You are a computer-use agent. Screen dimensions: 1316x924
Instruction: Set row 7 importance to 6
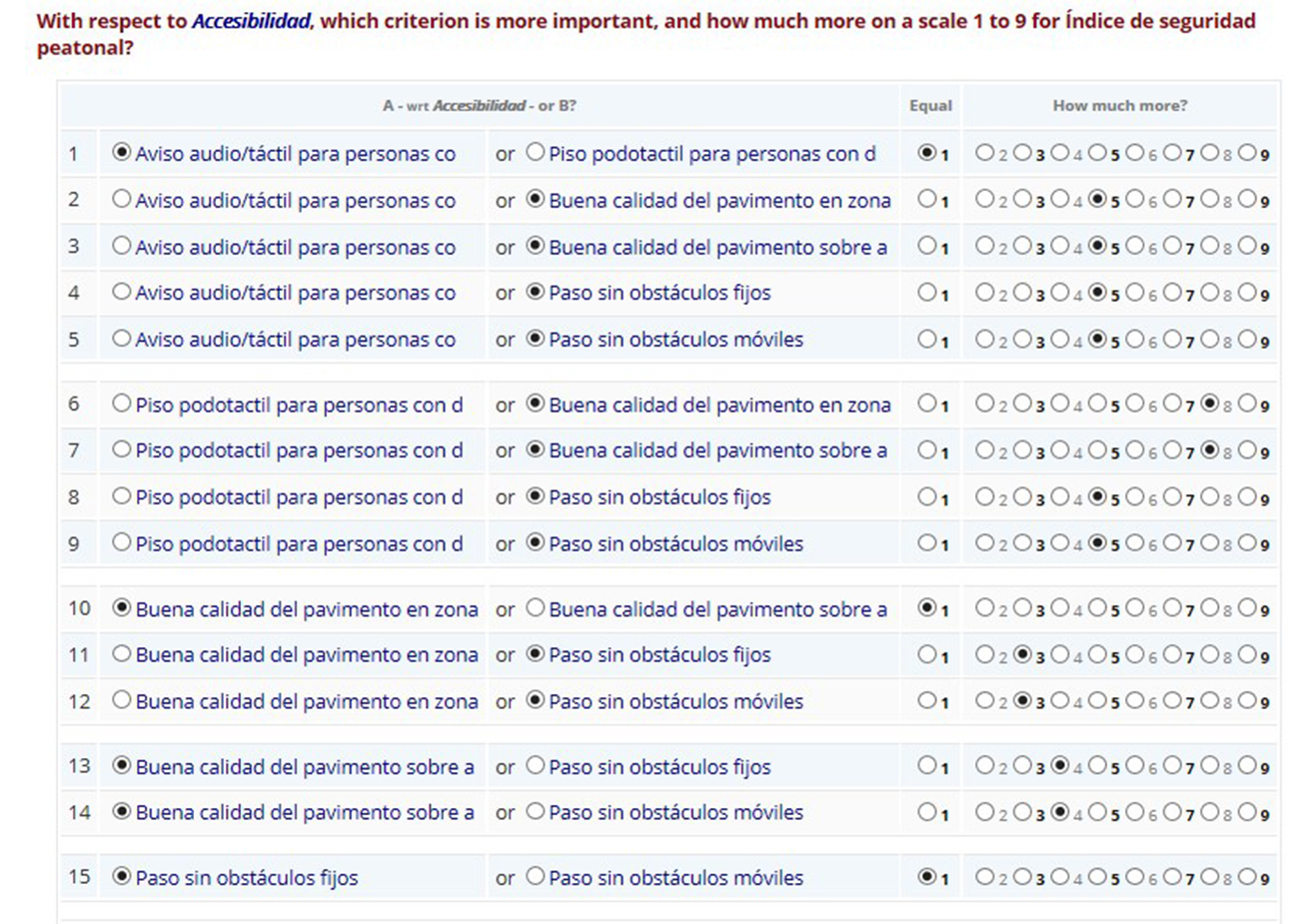pyautogui.click(x=1135, y=451)
